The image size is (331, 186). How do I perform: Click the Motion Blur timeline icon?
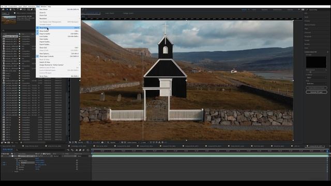click(84, 150)
